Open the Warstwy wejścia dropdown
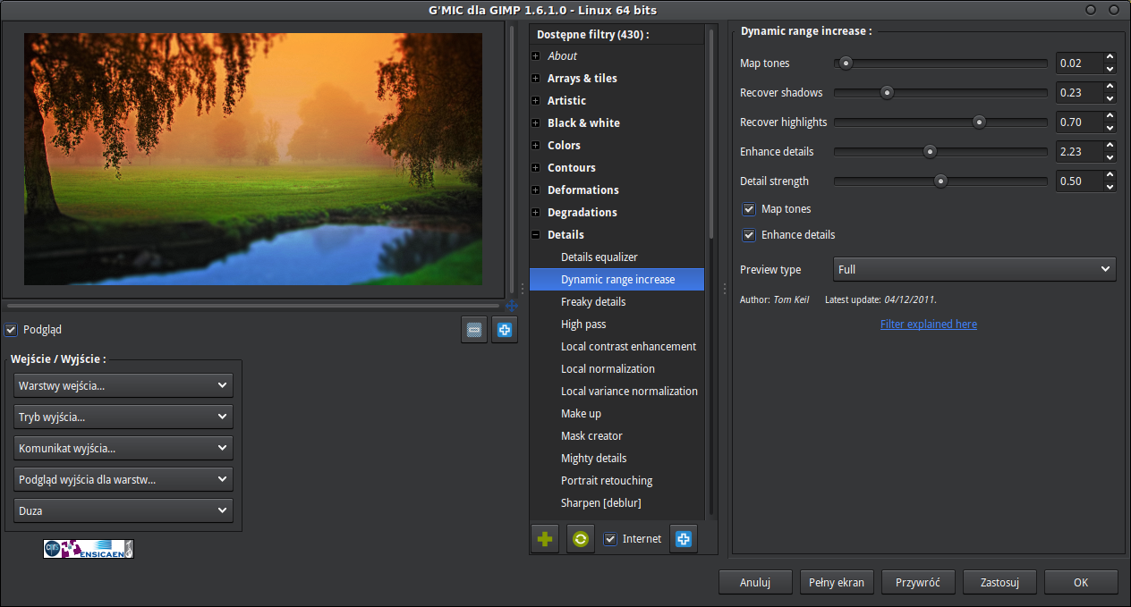Viewport: 1131px width, 607px height. [123, 385]
